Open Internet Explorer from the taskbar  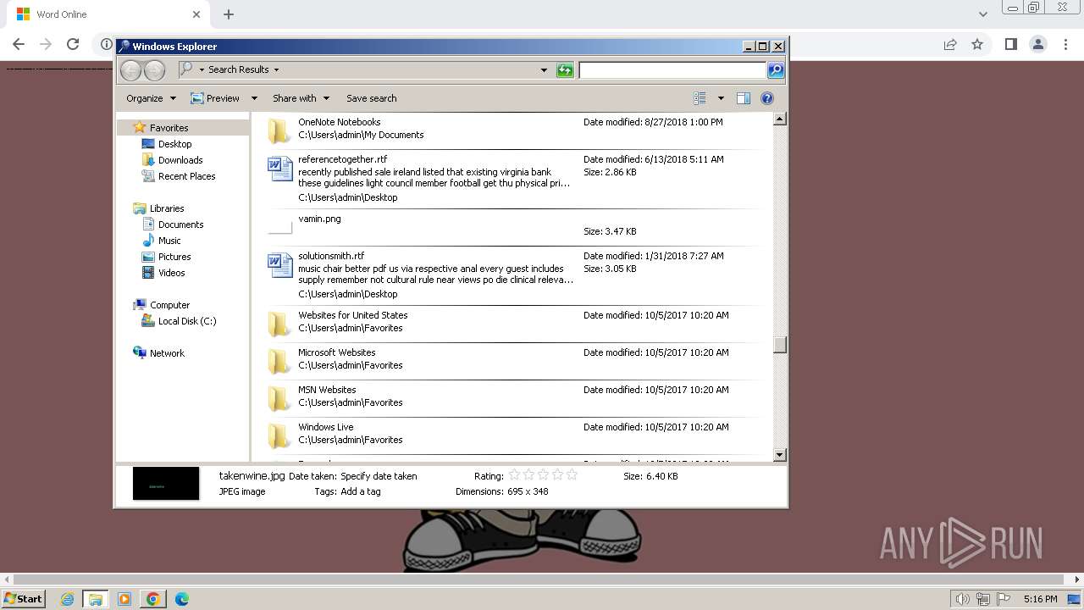tap(67, 599)
